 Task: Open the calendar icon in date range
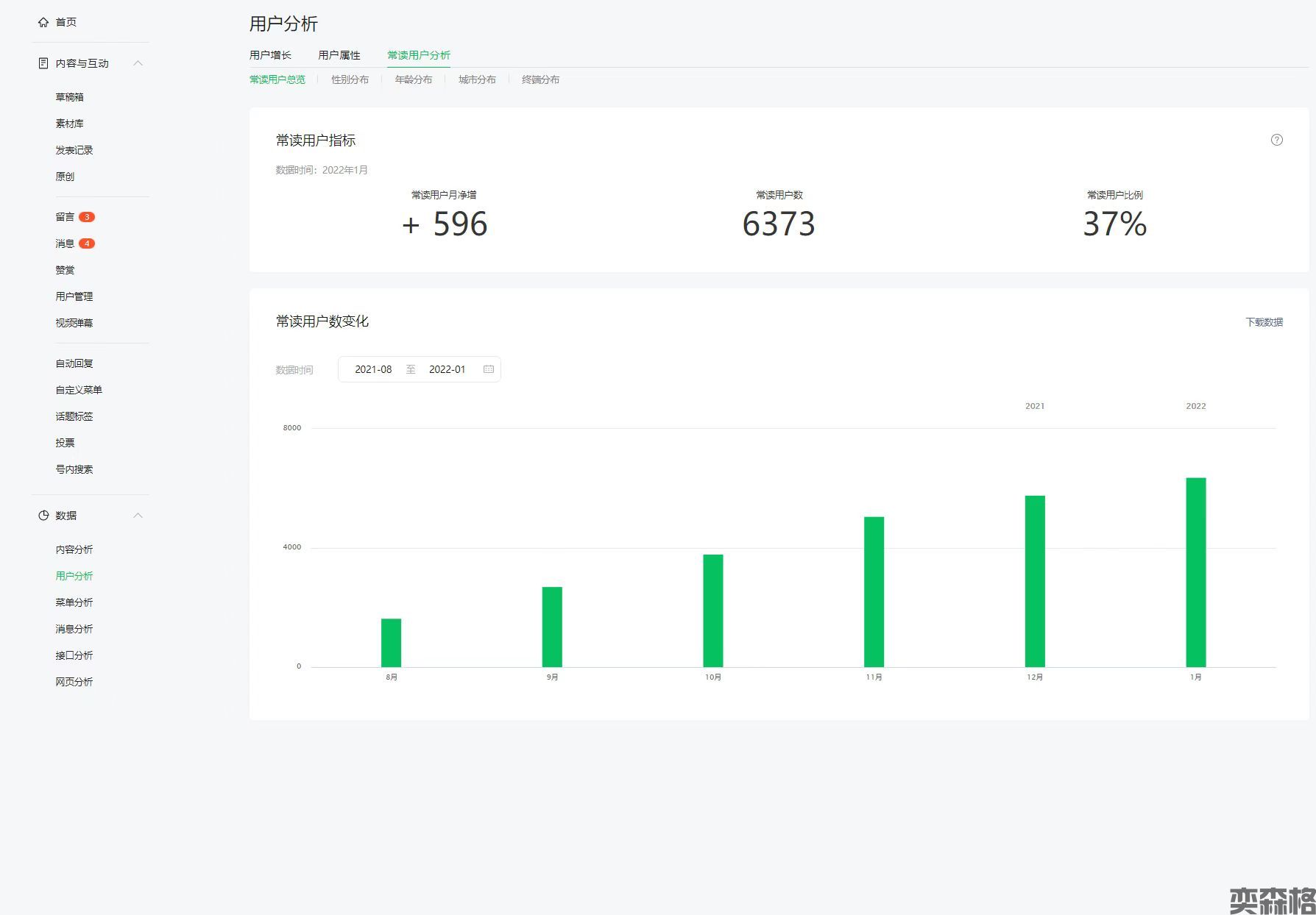488,369
